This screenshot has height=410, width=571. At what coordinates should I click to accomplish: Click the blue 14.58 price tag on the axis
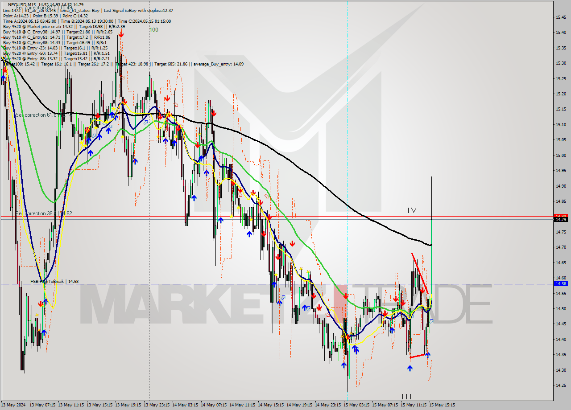[x=560, y=283]
